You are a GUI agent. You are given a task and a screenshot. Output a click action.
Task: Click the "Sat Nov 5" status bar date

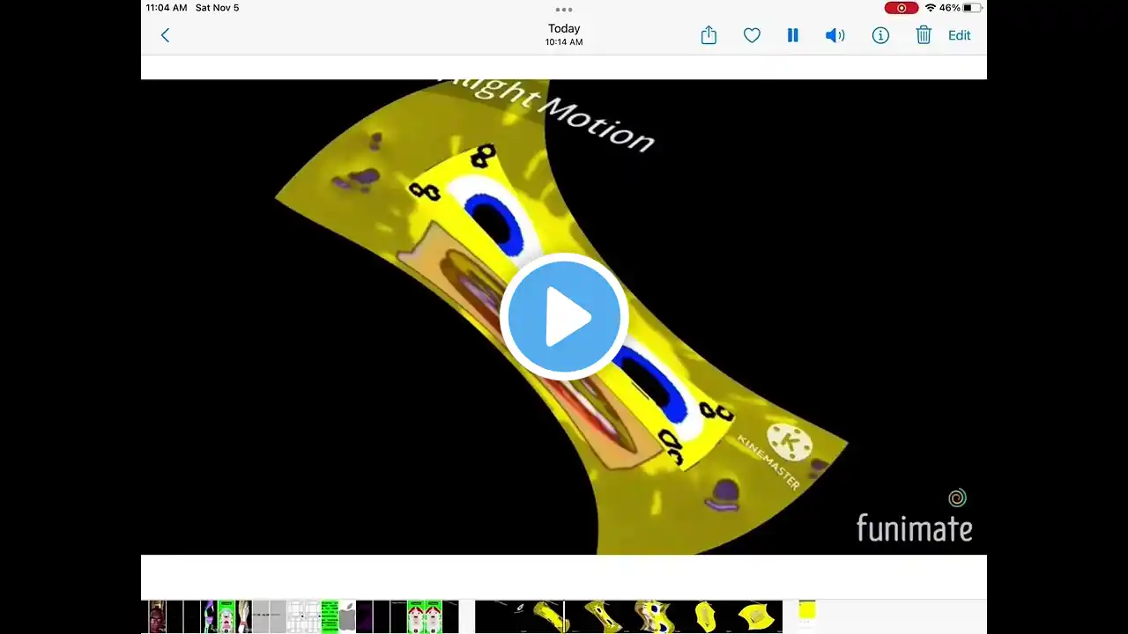(x=217, y=8)
